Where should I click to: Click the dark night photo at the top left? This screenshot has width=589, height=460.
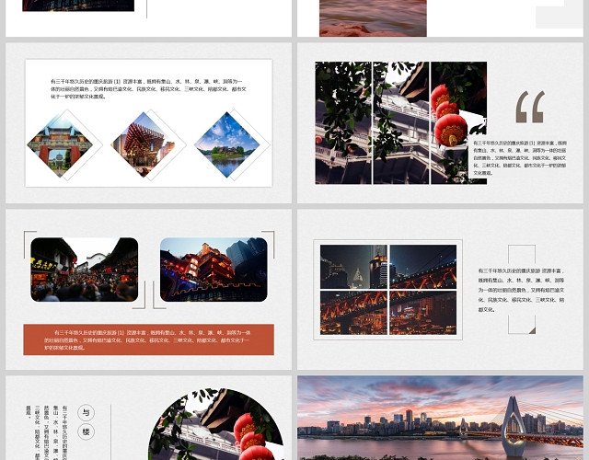click(78, 6)
